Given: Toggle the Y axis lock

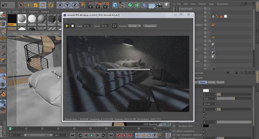Looking at the screenshot, I should [67, 5].
